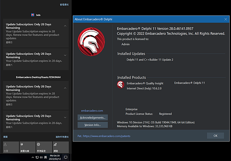Open the first bds notification mentioning Renew now
The image size is (231, 161).
[36, 33]
